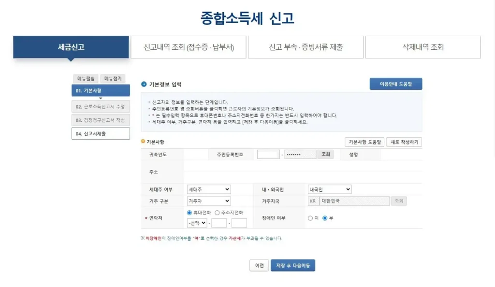Focus the first 주민등록번호 input field
Image resolution: width=495 pixels, height=287 pixels.
(268, 155)
